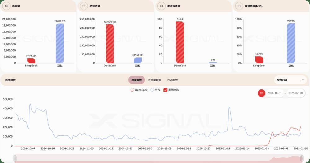Uncheck the 图例全选 checkbox
Viewport: 310px width, 163px height.
[x=165, y=90]
